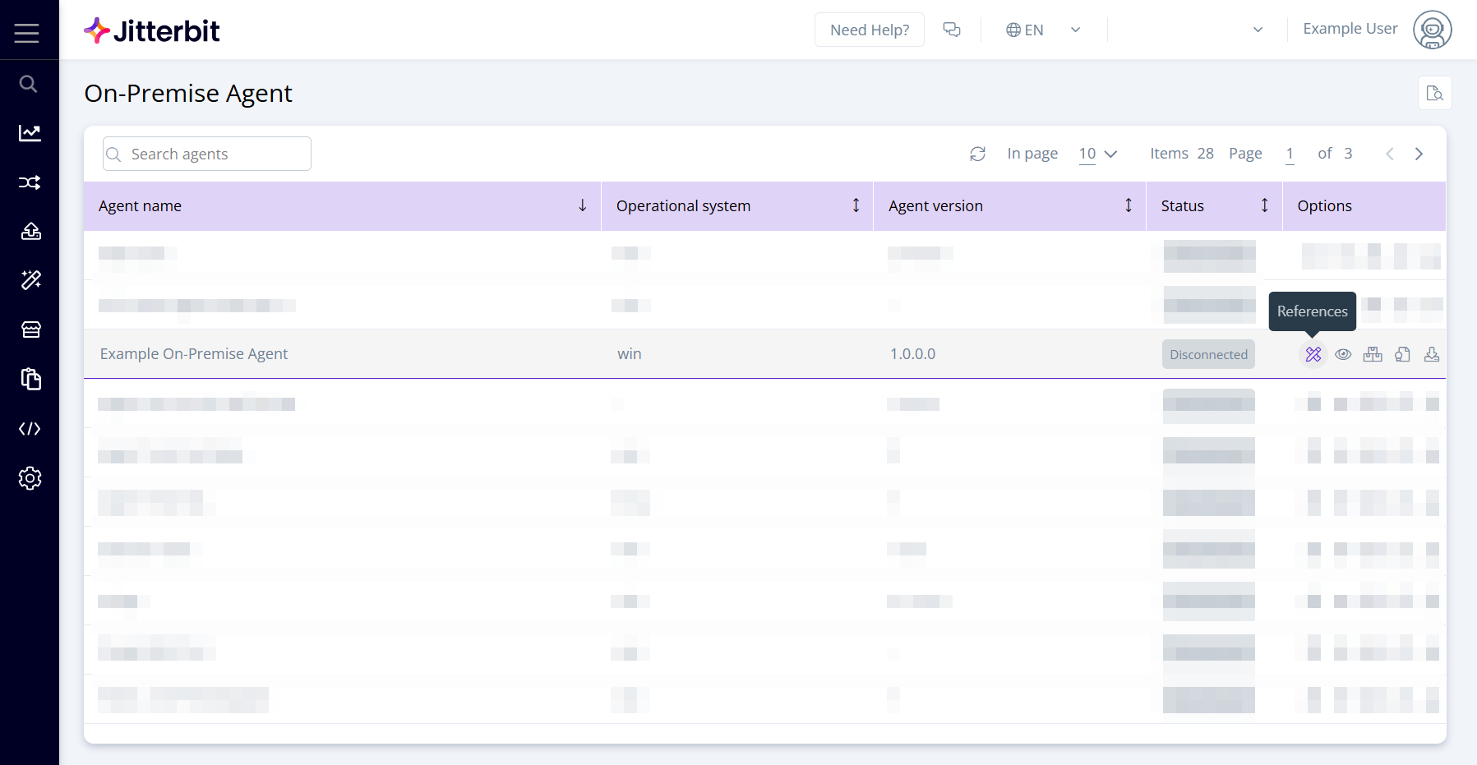Click the Need Help? button
This screenshot has width=1477, height=765.
(x=869, y=30)
